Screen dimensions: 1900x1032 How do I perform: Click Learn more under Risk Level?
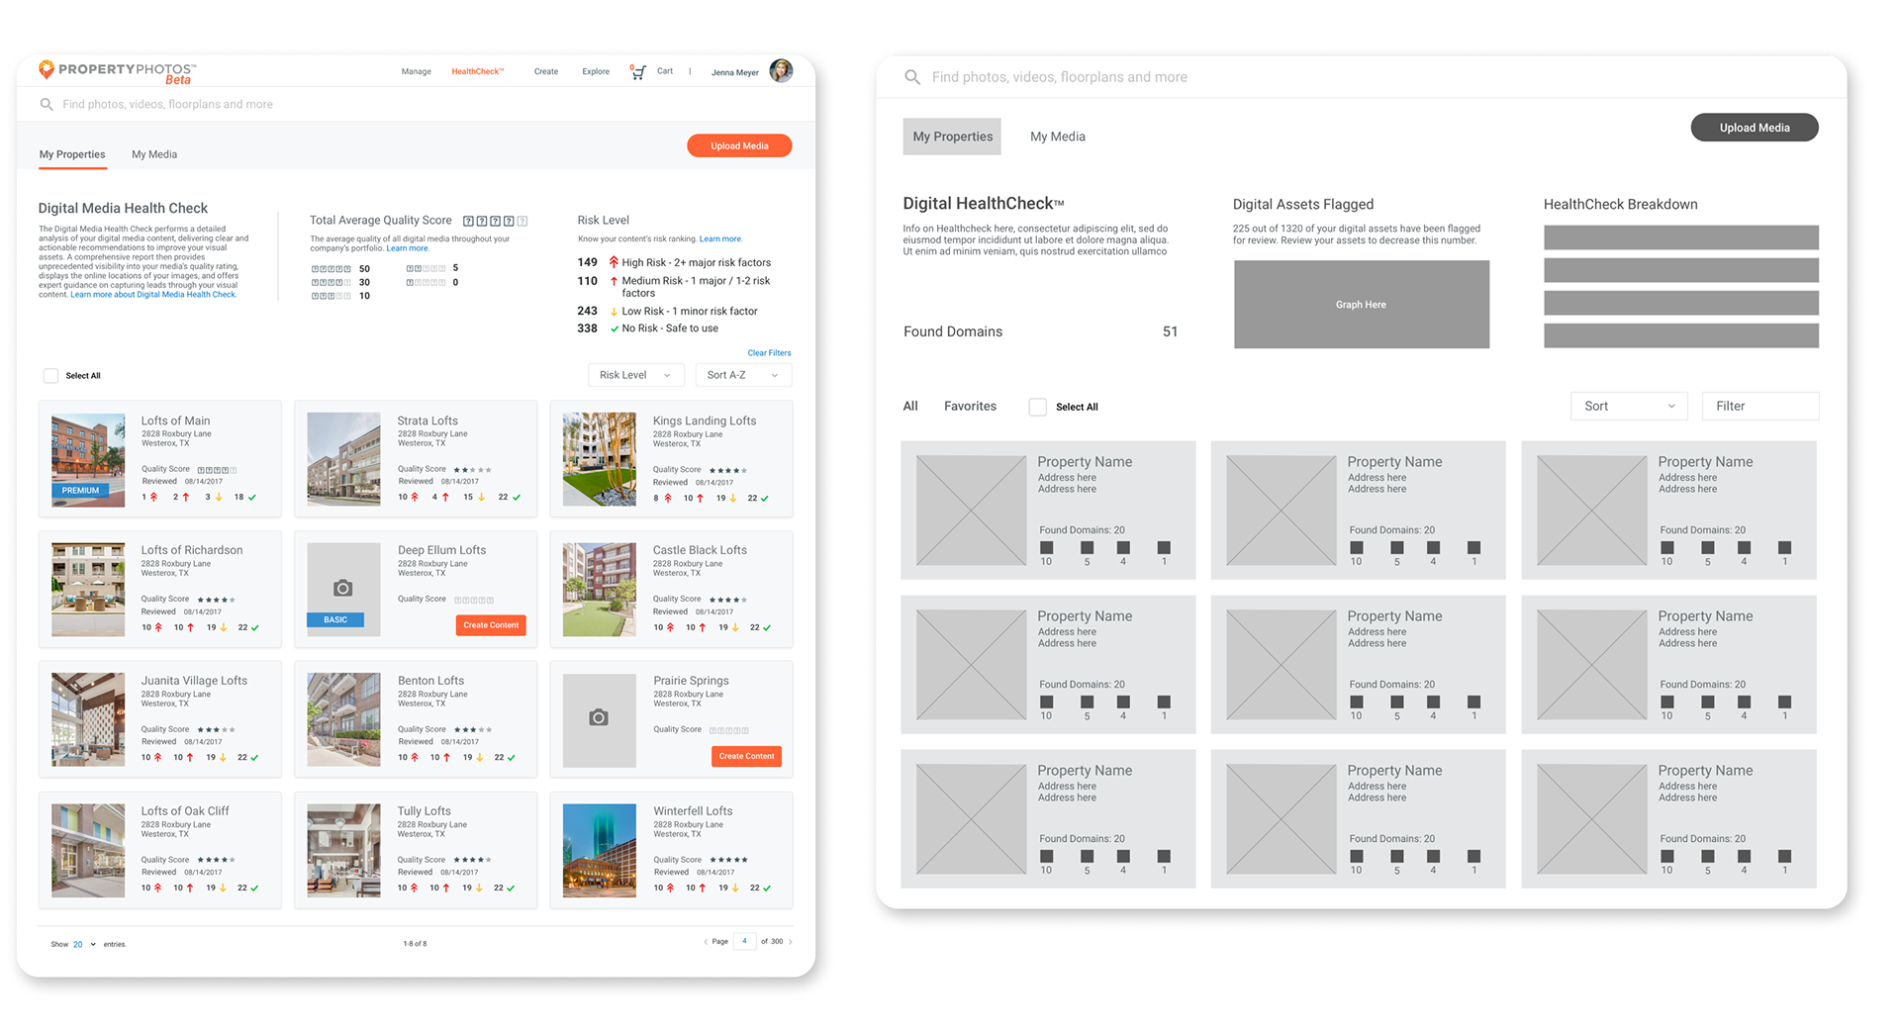click(x=720, y=239)
